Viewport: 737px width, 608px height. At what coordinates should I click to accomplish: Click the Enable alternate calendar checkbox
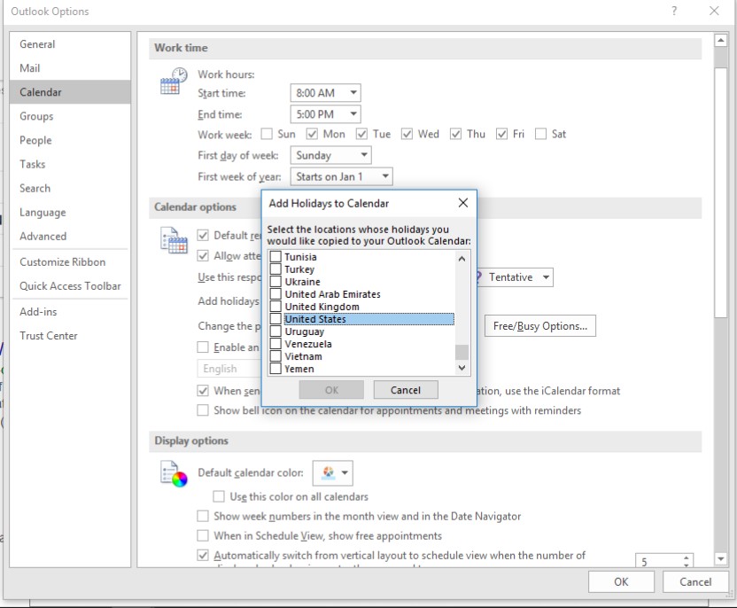pyautogui.click(x=203, y=347)
